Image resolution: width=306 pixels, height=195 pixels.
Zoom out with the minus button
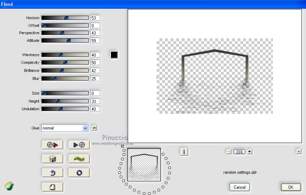(x=229, y=152)
